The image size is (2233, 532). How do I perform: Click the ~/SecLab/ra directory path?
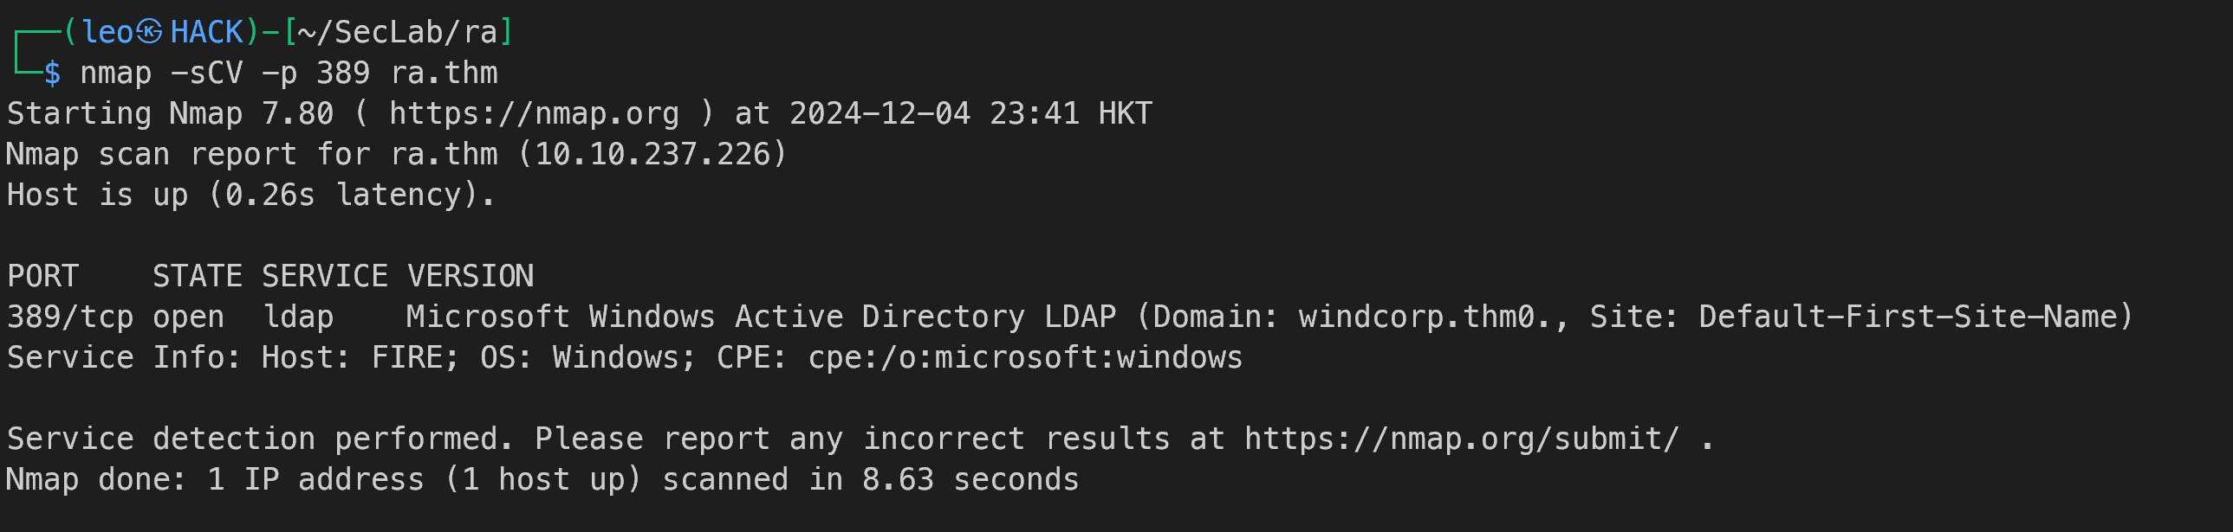coord(397,32)
